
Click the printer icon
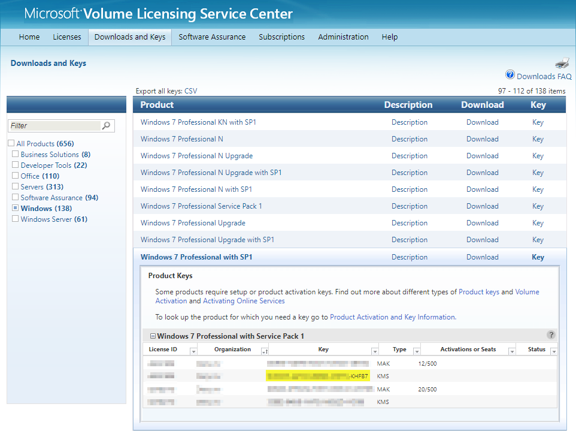point(562,63)
